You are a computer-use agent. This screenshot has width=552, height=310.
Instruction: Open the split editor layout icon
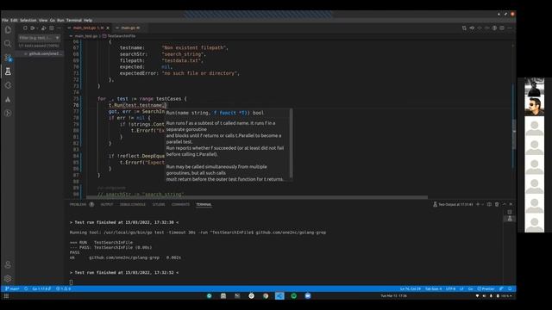pyautogui.click(x=502, y=28)
